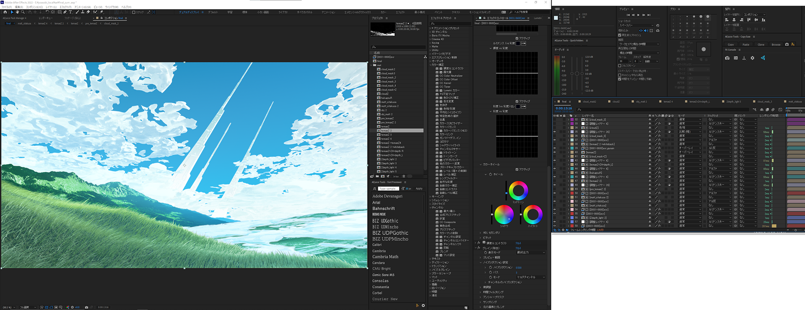Click the flowchart icon in Project panel
The image size is (805, 310).
pyautogui.click(x=425, y=57)
